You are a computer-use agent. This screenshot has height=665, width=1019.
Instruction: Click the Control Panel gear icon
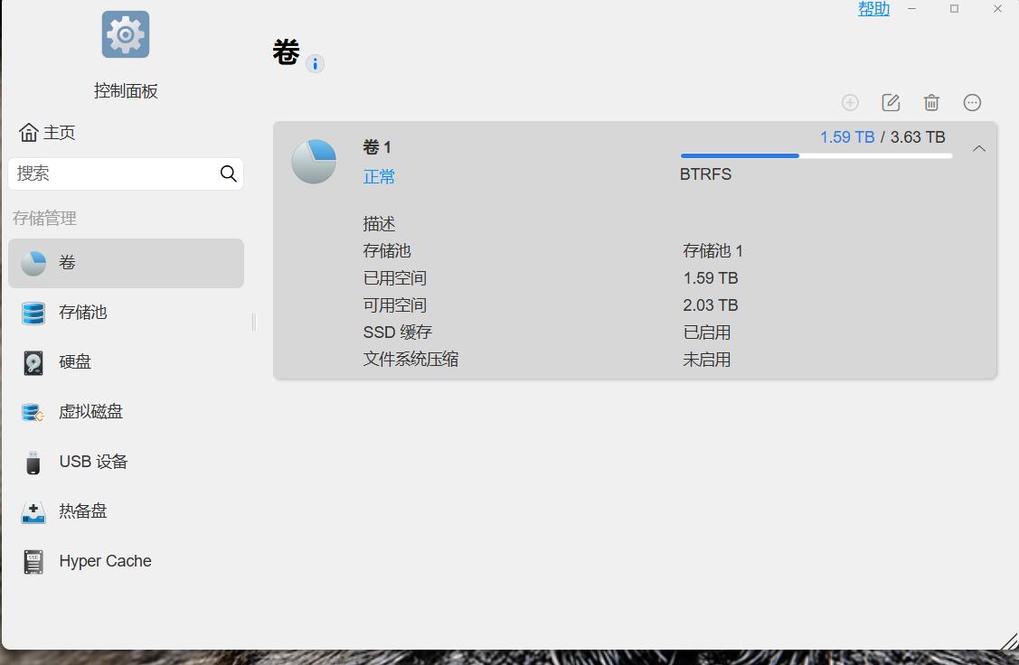pos(126,34)
